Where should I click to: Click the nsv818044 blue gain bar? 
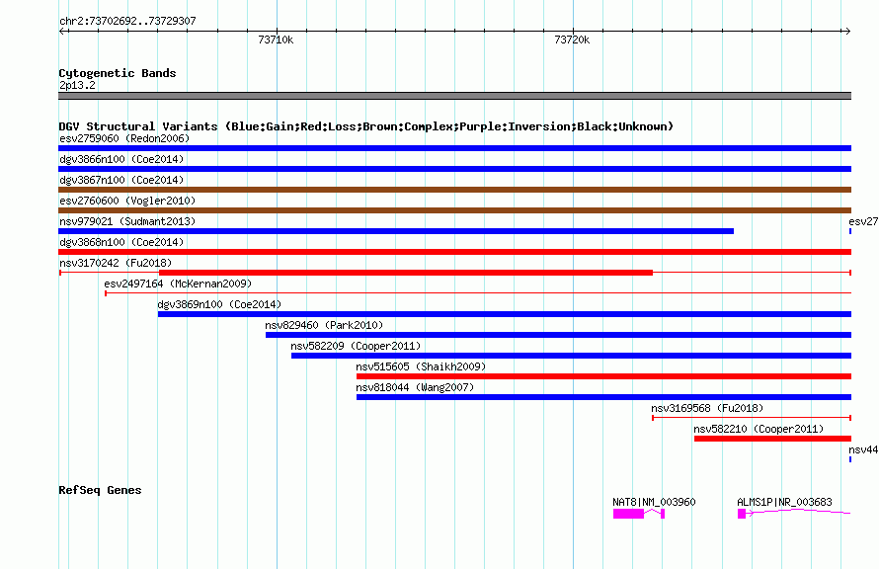pos(603,397)
